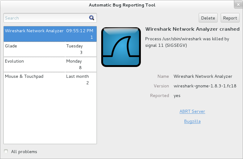Open the Bugzilla link
This screenshot has height=159, width=243.
pos(192,121)
